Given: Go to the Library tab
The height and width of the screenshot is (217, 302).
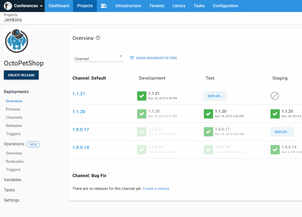Looking at the screenshot, I should point(179,6).
